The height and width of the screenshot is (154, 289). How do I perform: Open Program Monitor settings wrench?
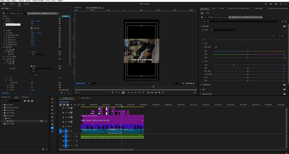[x=183, y=83]
